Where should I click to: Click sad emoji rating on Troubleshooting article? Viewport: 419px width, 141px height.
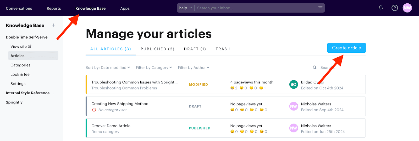tap(261, 88)
